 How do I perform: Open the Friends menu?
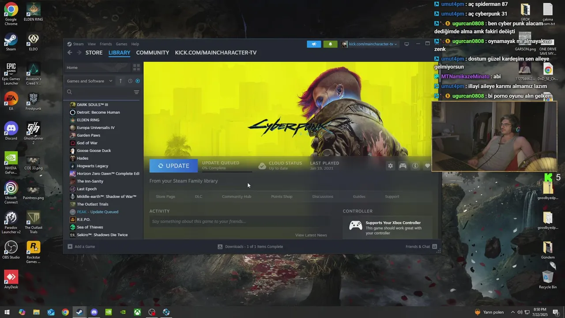pos(105,44)
